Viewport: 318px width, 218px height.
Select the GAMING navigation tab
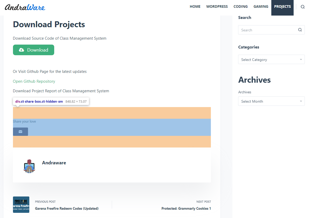261,6
